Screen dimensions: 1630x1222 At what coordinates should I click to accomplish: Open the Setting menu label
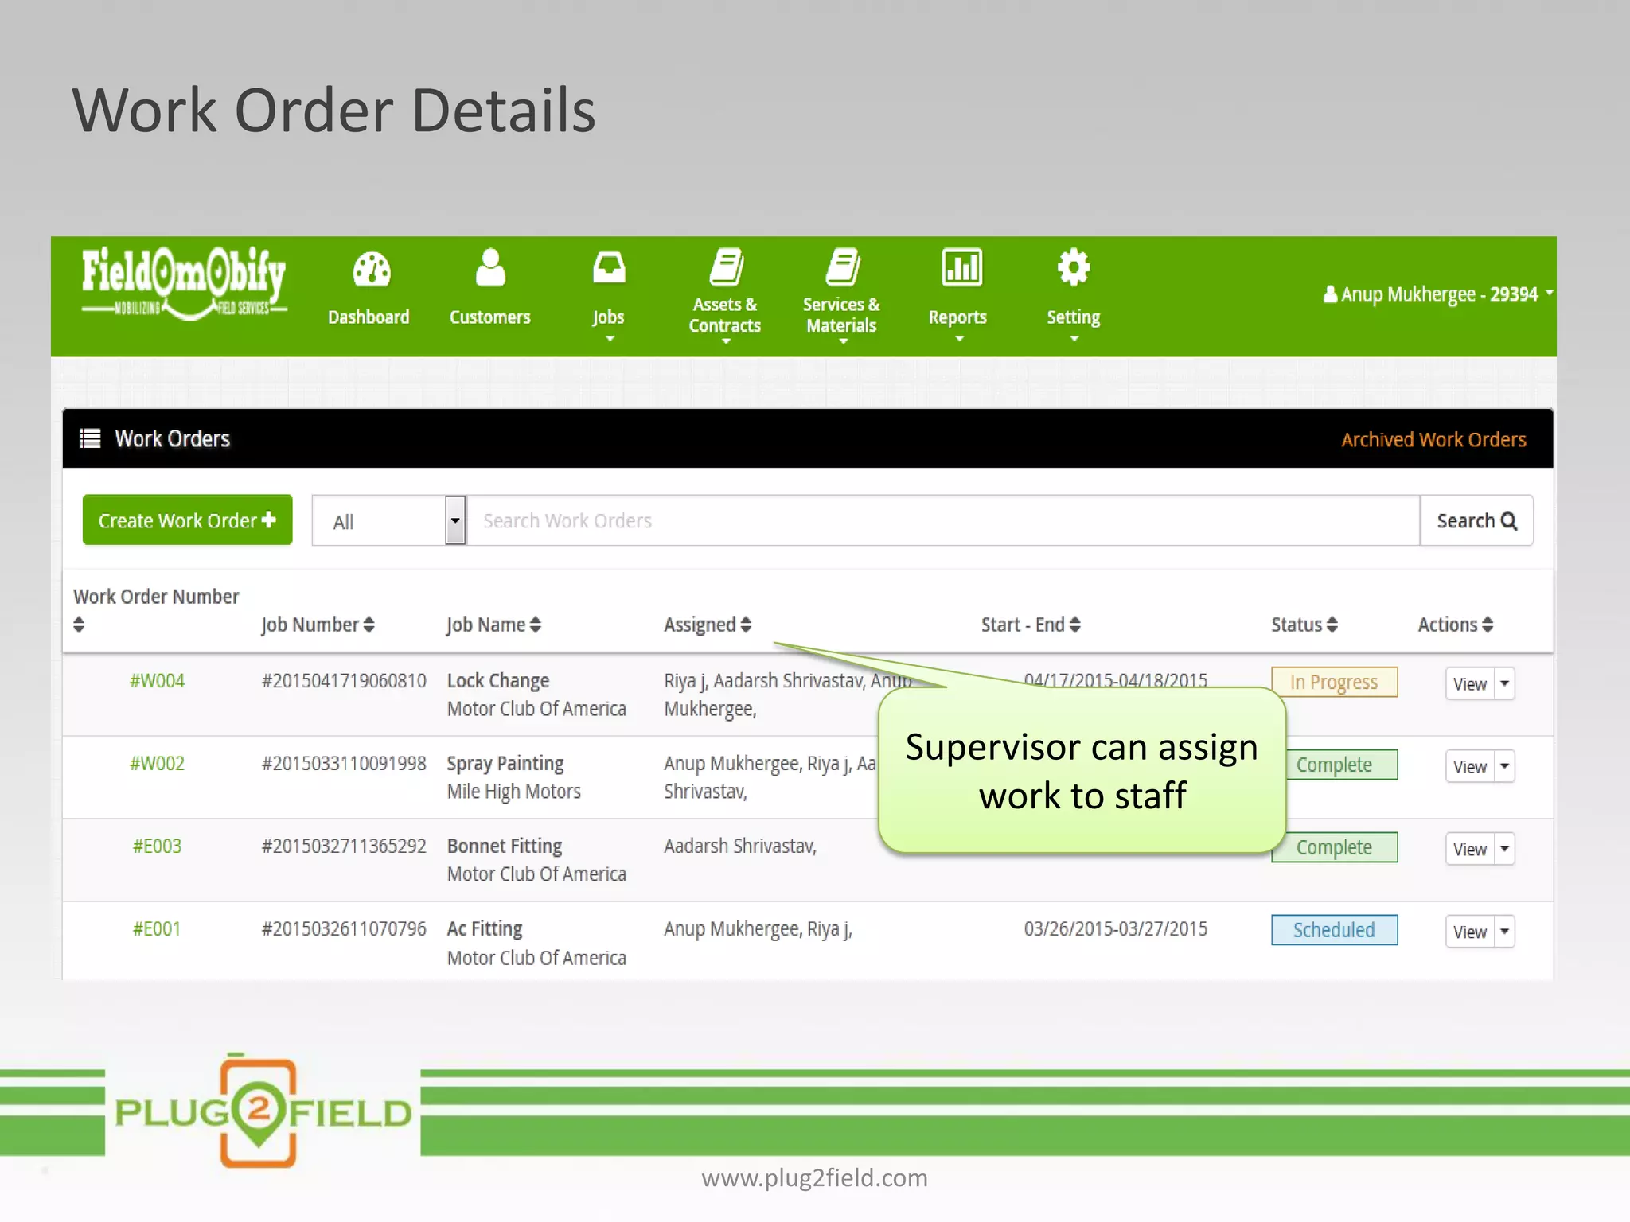coord(1074,318)
